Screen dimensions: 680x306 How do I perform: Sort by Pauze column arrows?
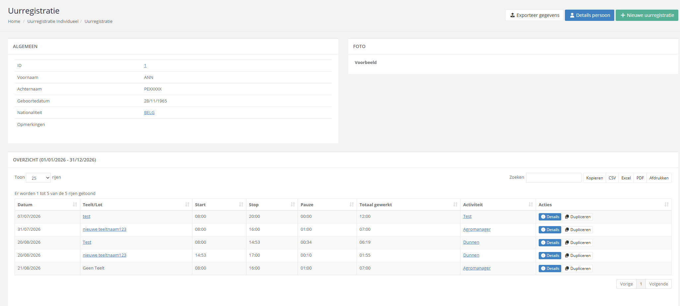tap(352, 205)
